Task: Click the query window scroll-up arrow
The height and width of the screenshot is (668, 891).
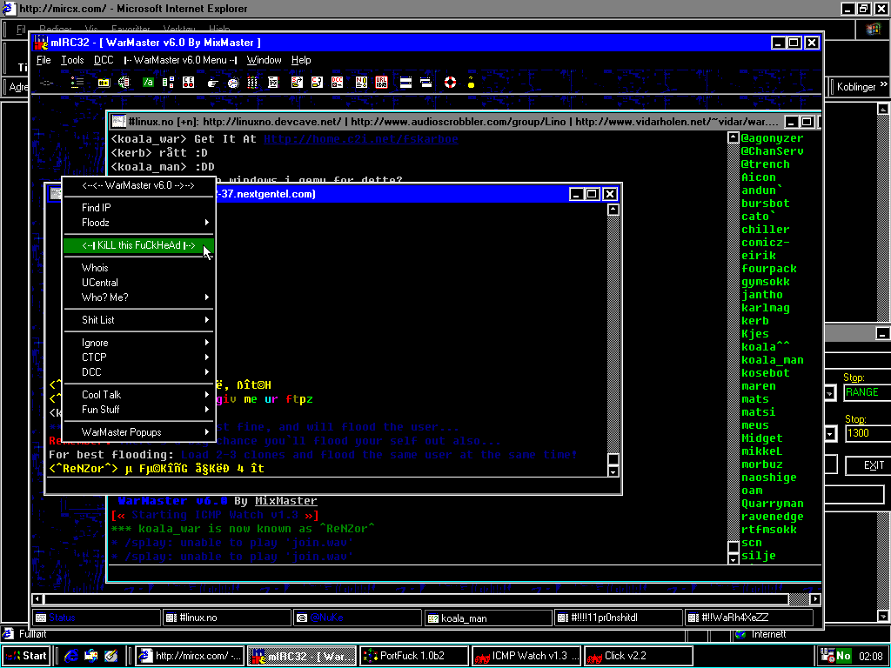Action: pyautogui.click(x=613, y=210)
